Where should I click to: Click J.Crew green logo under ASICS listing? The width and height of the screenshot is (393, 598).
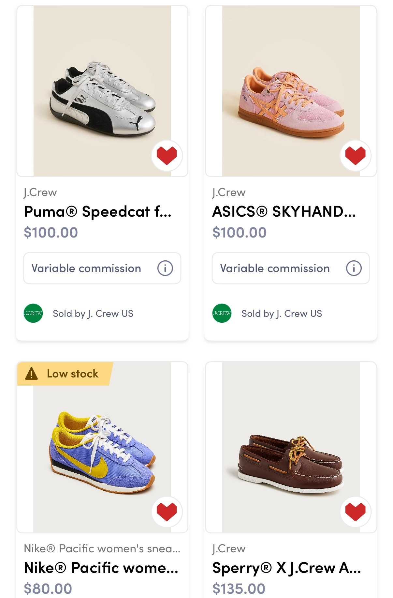(222, 313)
